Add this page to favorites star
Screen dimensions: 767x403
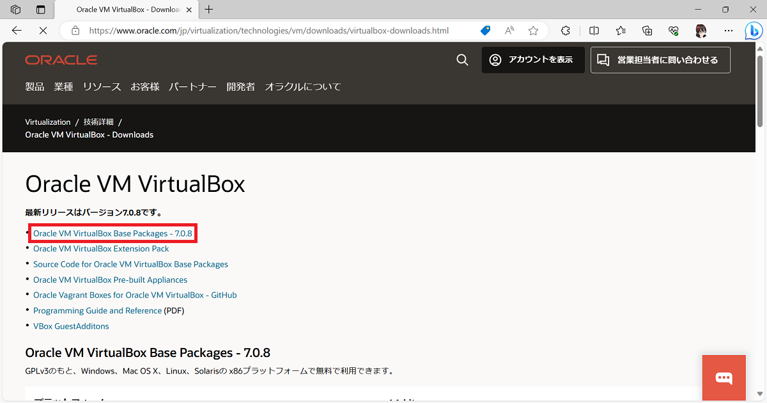533,30
